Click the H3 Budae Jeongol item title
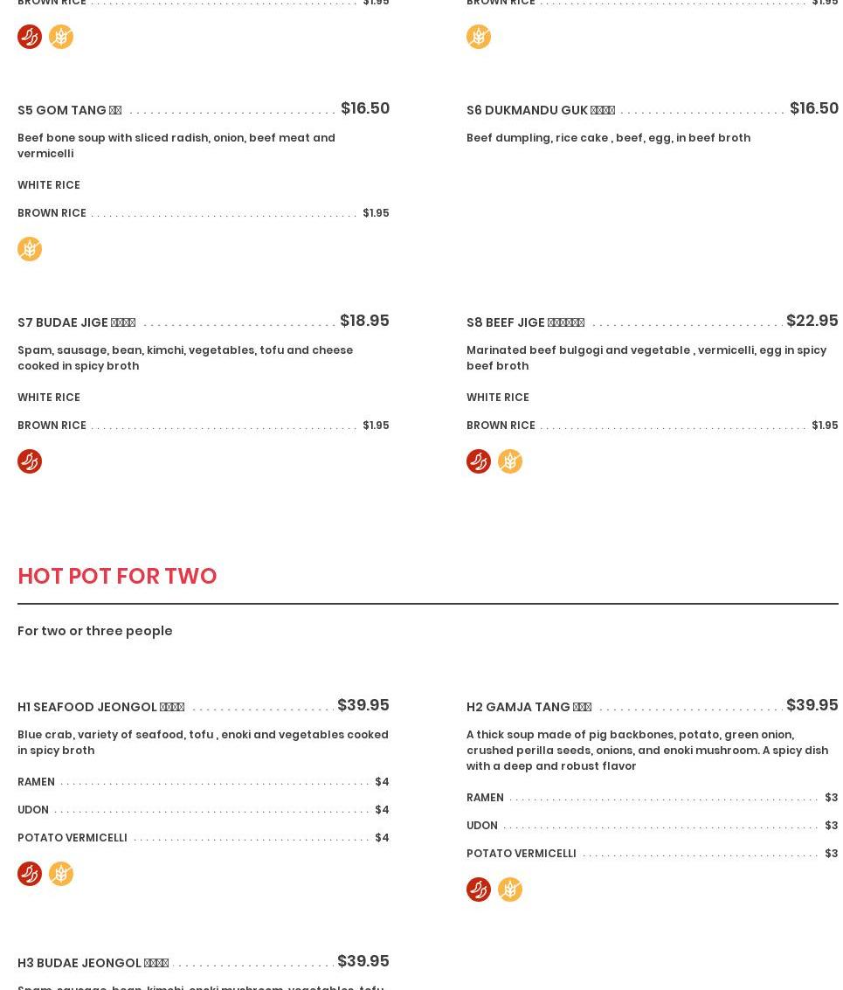The image size is (843, 990). pos(93,963)
